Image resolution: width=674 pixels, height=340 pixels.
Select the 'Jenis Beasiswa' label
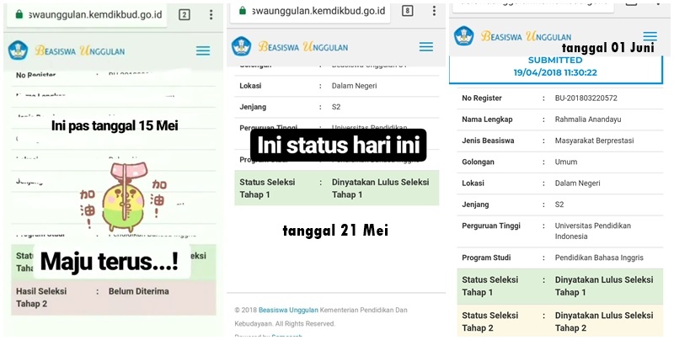pos(488,141)
